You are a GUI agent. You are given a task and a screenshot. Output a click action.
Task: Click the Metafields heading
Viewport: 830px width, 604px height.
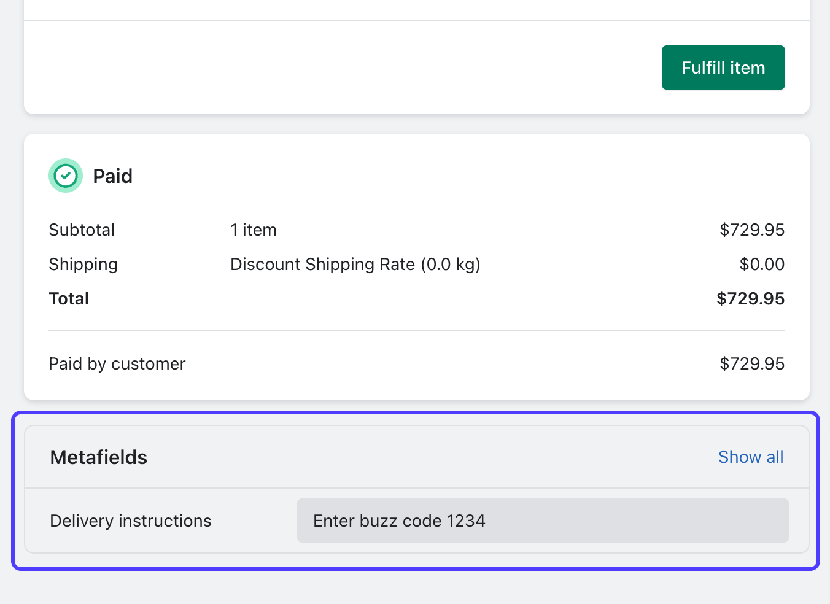click(99, 457)
